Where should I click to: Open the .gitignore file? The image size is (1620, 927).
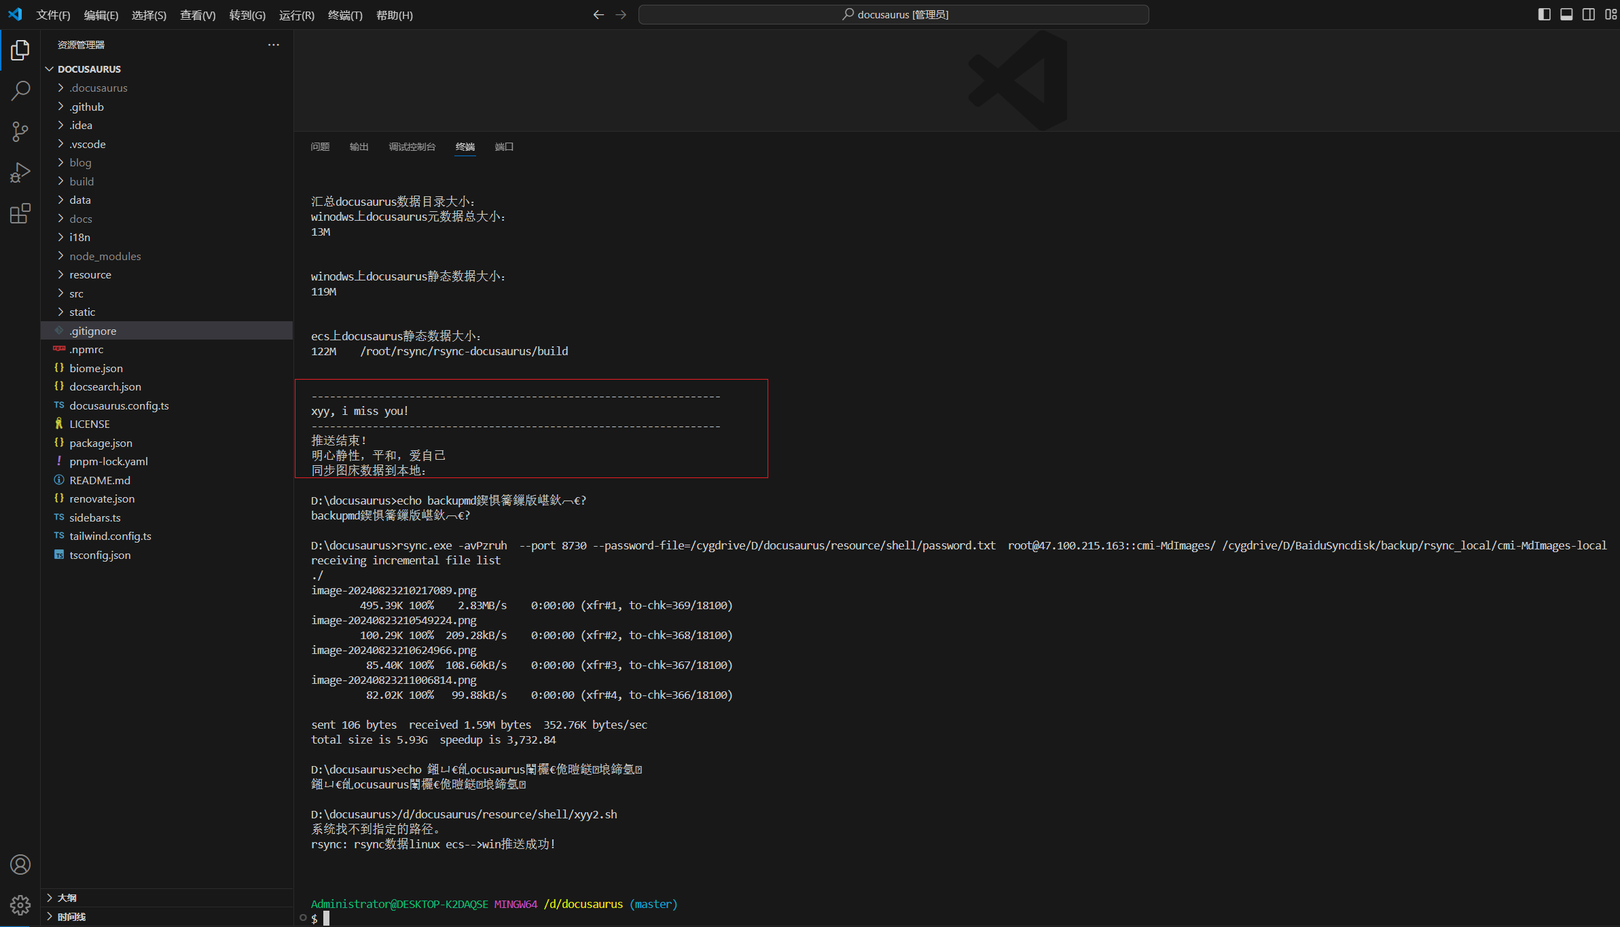166,331
